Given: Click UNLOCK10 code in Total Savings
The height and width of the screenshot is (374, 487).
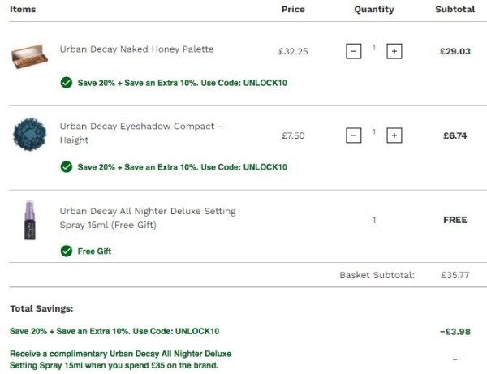Looking at the screenshot, I should [114, 331].
